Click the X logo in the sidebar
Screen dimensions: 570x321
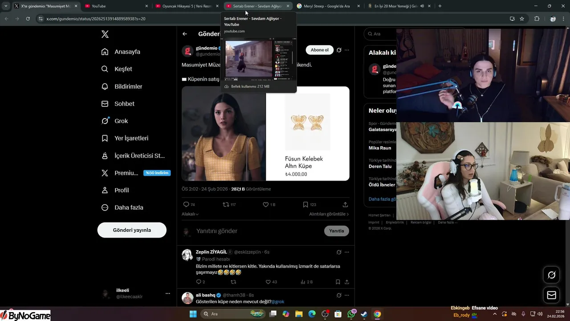(105, 34)
